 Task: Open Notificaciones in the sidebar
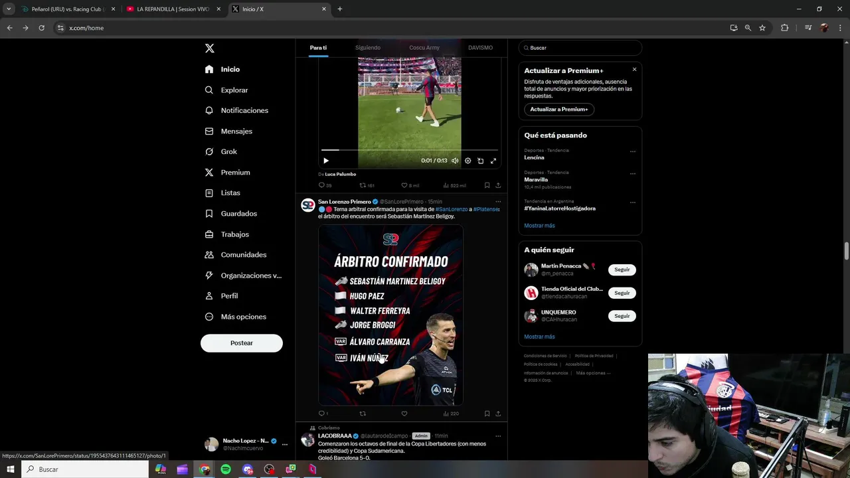click(236, 110)
